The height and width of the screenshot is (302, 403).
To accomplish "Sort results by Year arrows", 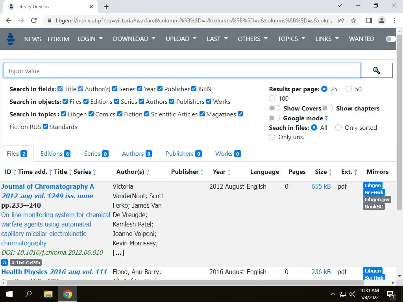I will tap(229, 172).
